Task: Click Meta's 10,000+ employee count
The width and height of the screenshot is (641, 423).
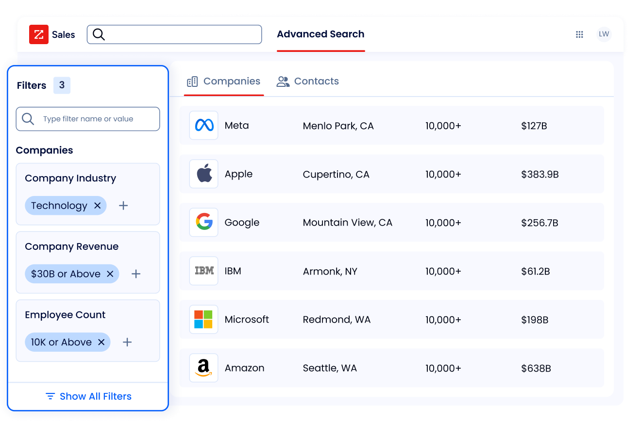Action: (443, 126)
